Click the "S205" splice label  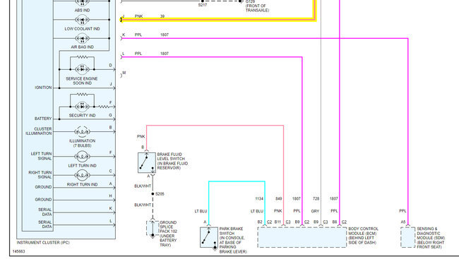point(160,194)
